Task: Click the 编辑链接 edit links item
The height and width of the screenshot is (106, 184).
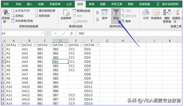Action: point(80,21)
